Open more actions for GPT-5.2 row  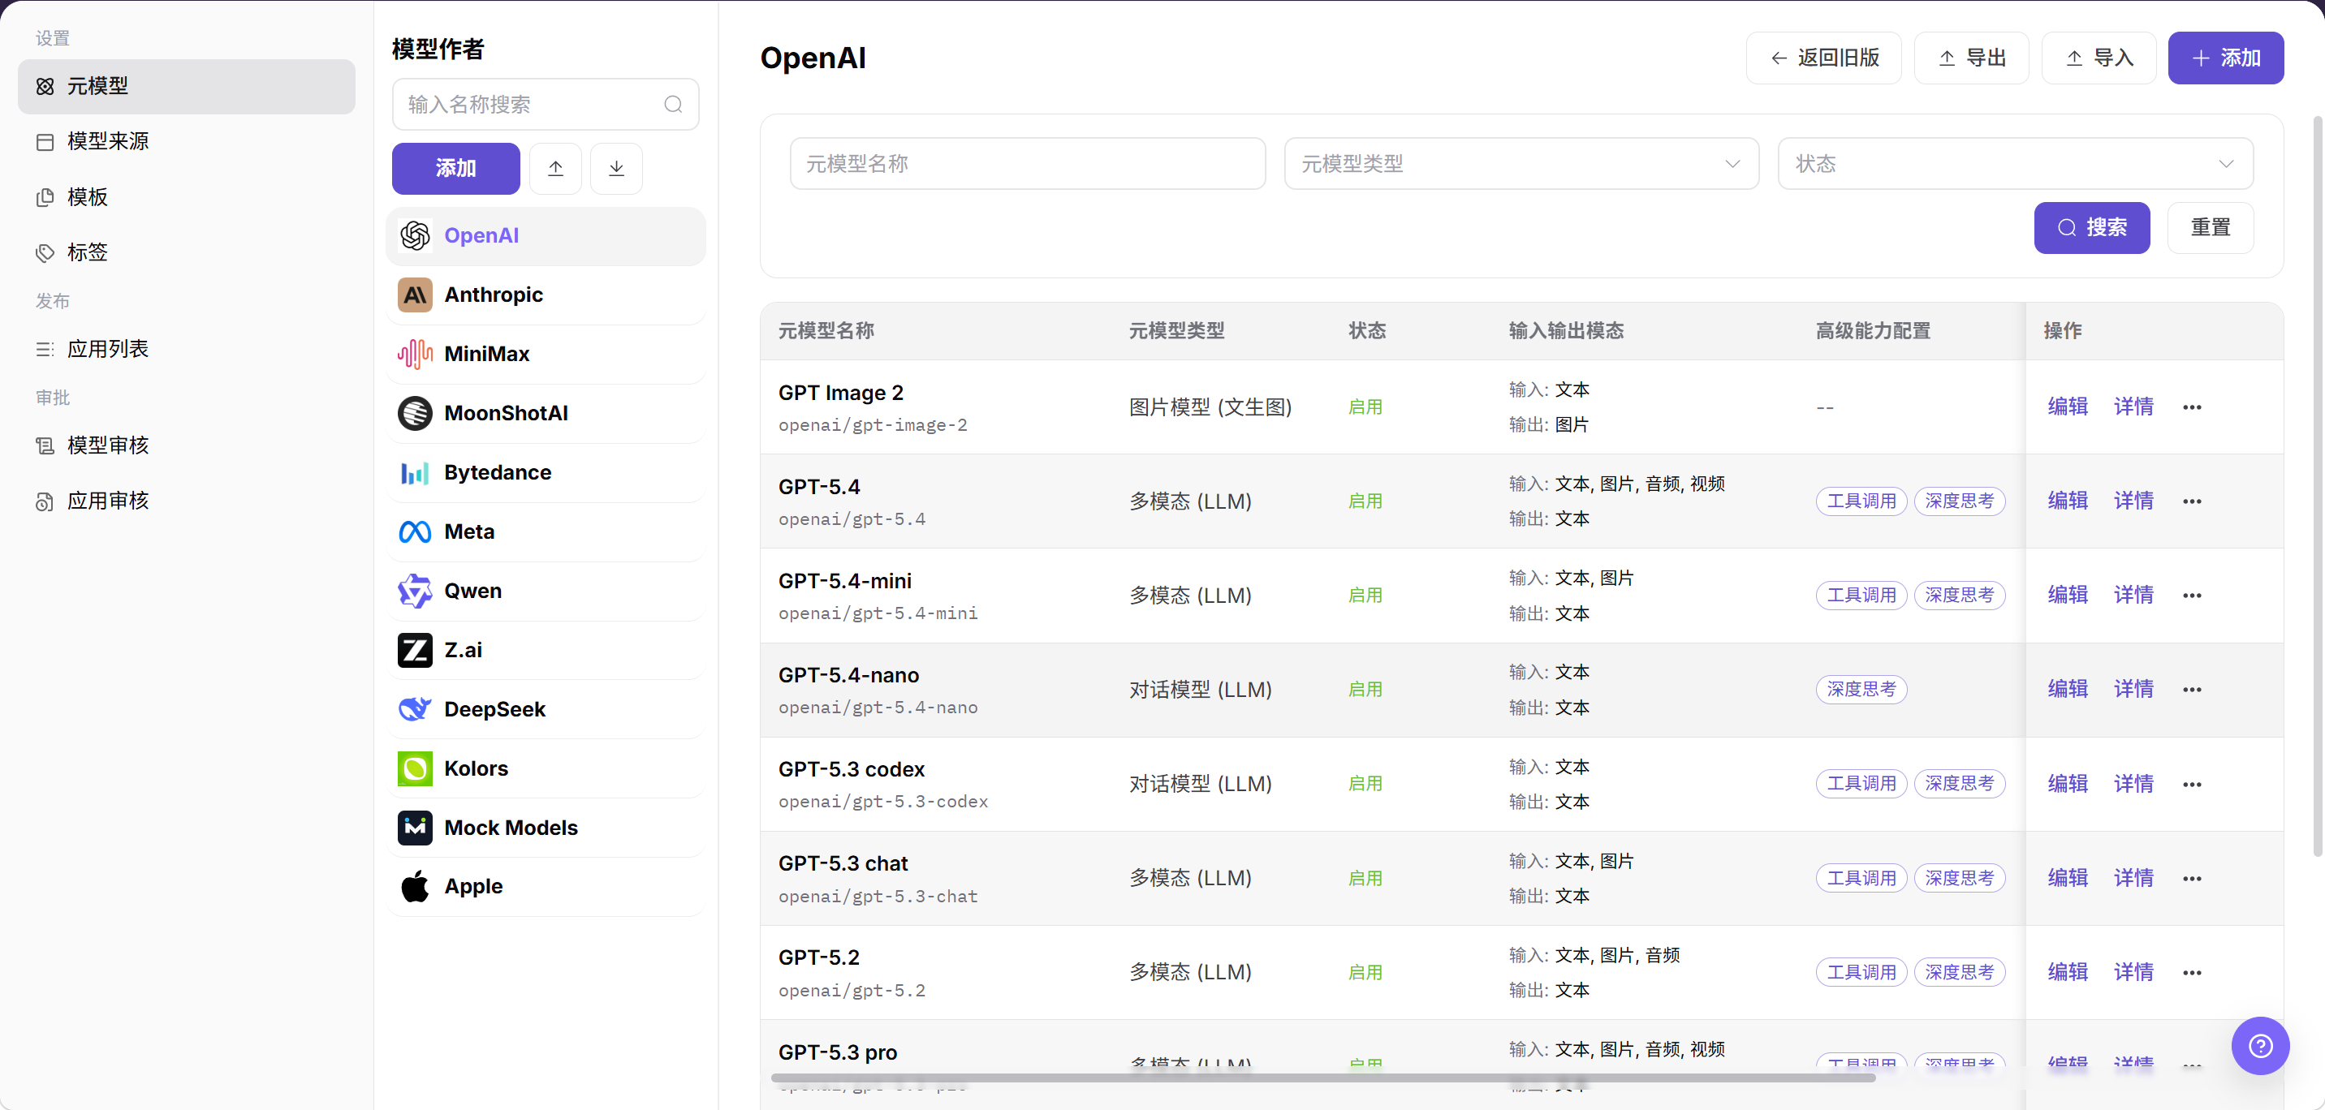point(2193,973)
